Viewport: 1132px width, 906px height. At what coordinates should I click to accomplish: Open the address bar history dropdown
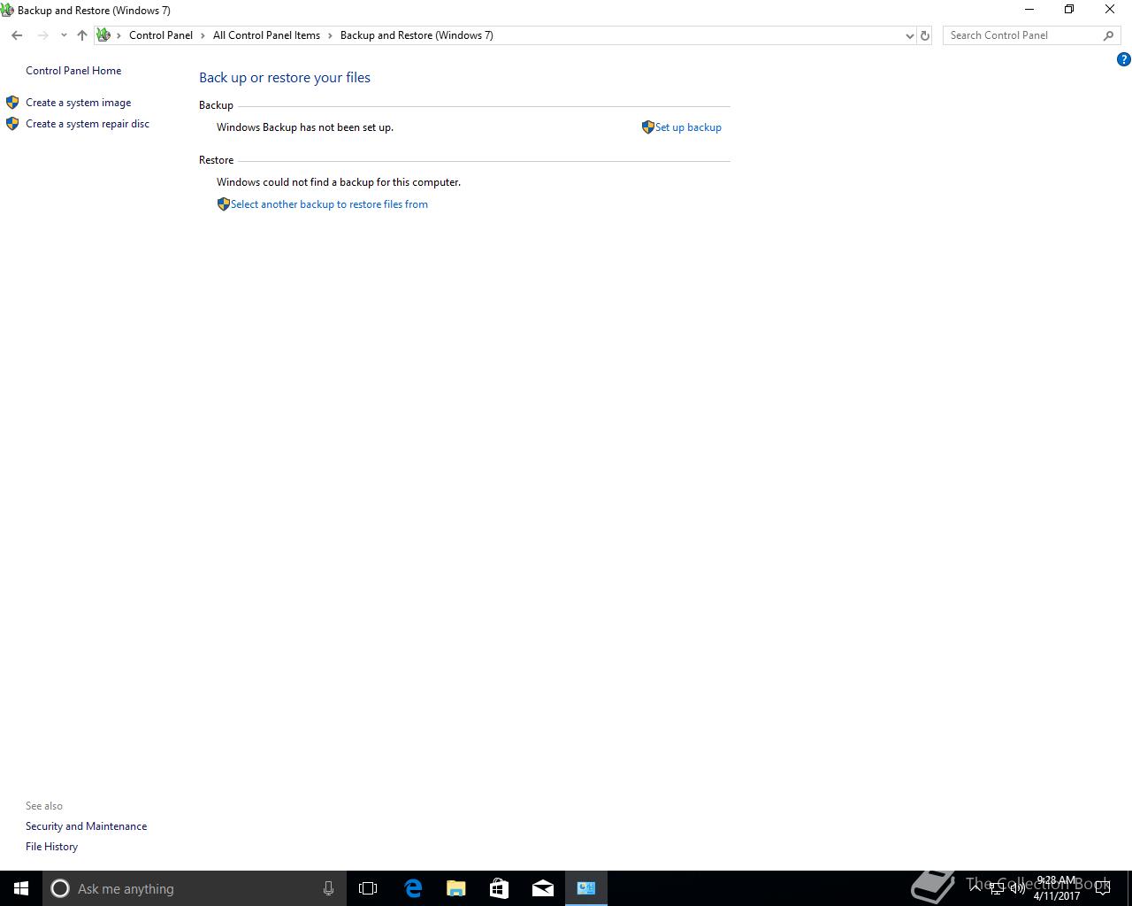909,35
